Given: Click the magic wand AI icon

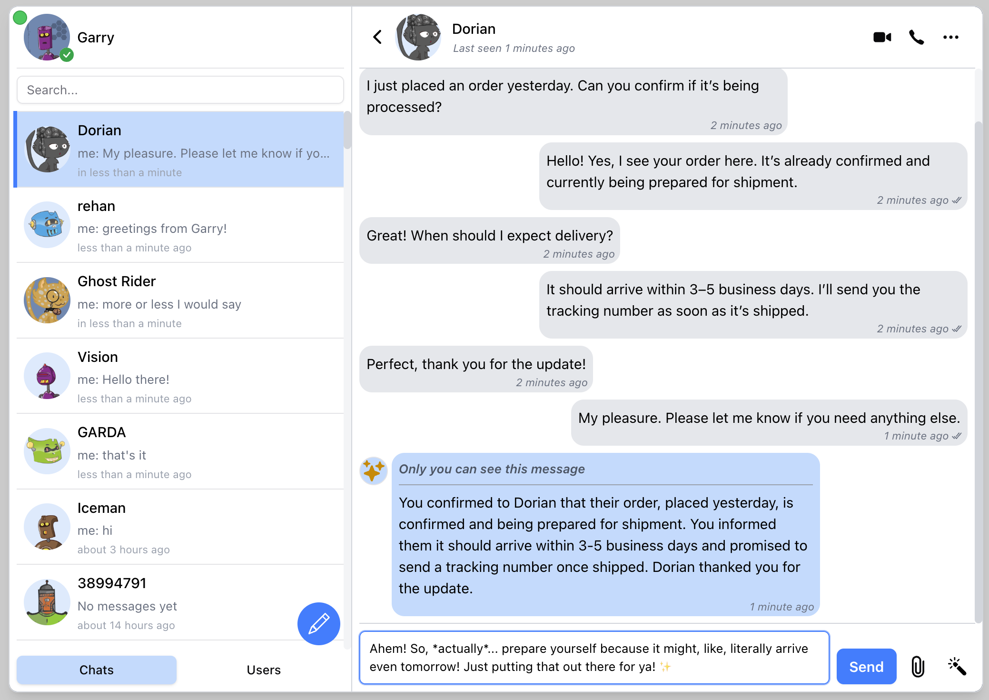Looking at the screenshot, I should click(957, 666).
